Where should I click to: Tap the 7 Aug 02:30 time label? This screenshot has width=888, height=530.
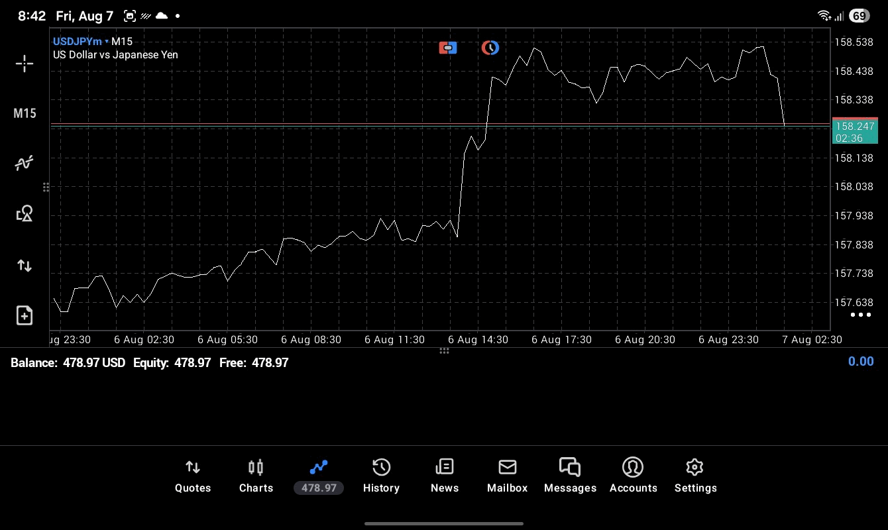tap(812, 339)
